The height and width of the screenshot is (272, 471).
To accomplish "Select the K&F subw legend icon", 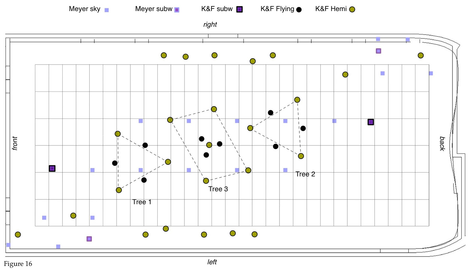I will [x=239, y=9].
